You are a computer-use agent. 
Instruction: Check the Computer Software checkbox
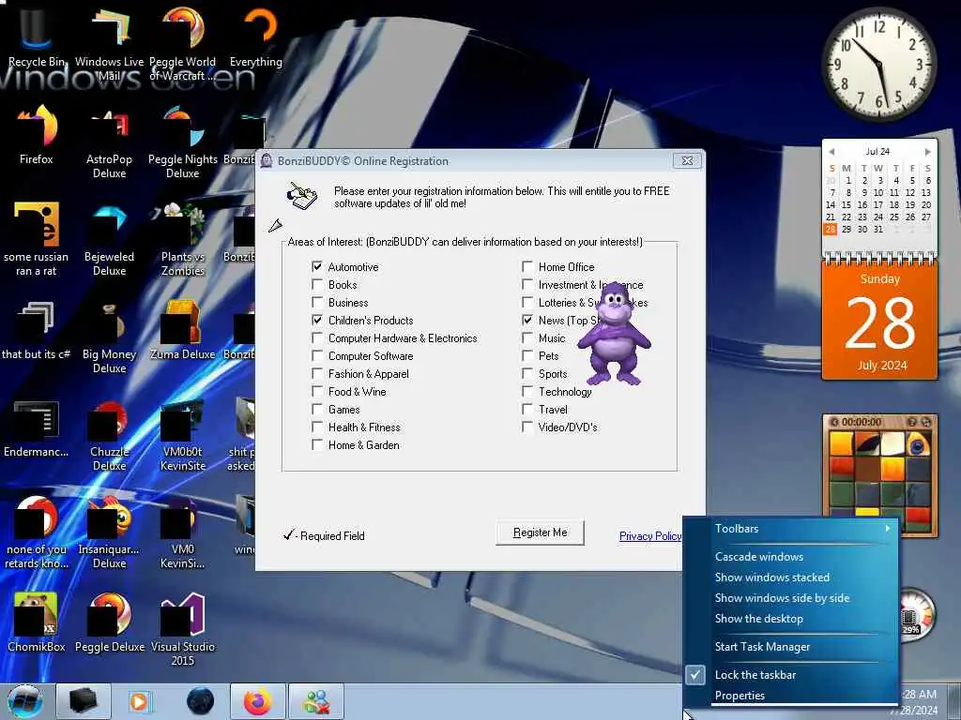pos(317,355)
